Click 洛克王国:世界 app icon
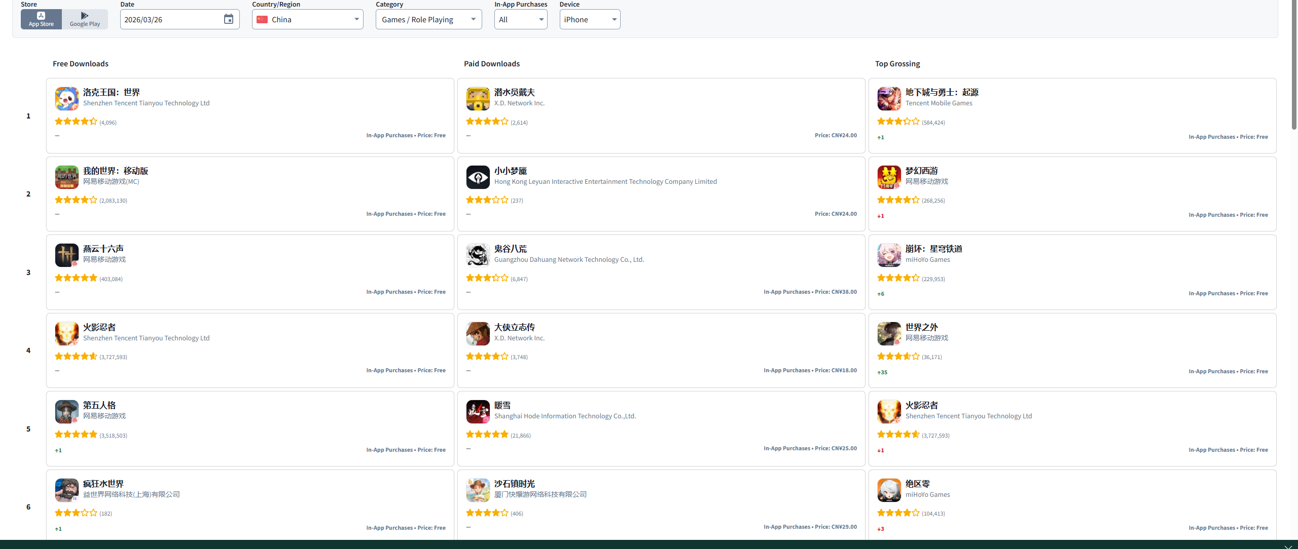Screen dimensions: 1298x549 coord(67,99)
